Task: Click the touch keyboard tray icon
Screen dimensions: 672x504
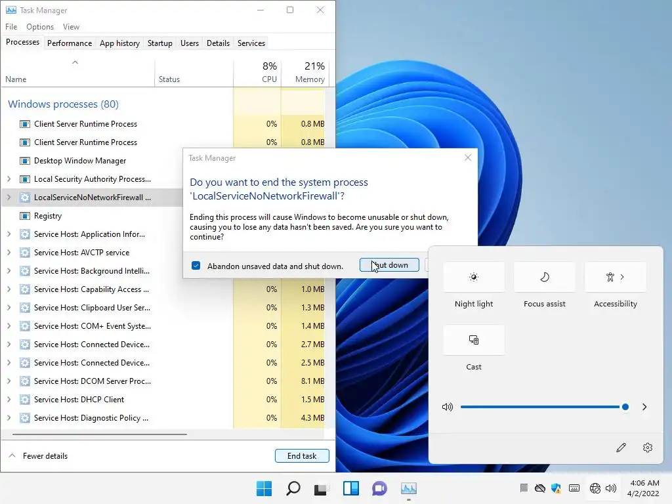Action: [574, 488]
